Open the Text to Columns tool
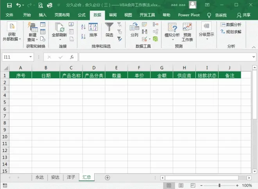 [134, 30]
